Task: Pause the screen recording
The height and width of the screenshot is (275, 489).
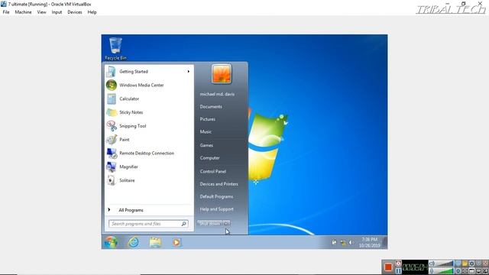Action: click(398, 271)
